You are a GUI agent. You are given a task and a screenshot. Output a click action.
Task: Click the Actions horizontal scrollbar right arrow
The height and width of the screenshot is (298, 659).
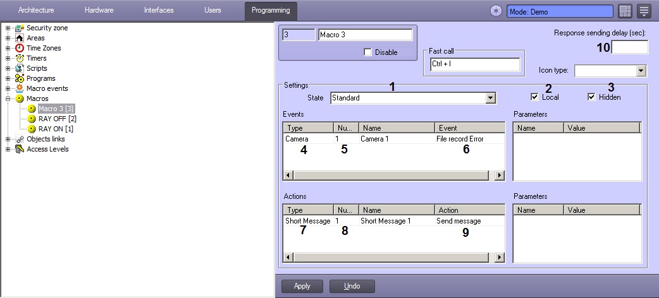pos(499,258)
